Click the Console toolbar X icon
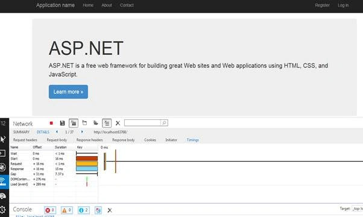This screenshot has height=217, width=363. coord(110,210)
